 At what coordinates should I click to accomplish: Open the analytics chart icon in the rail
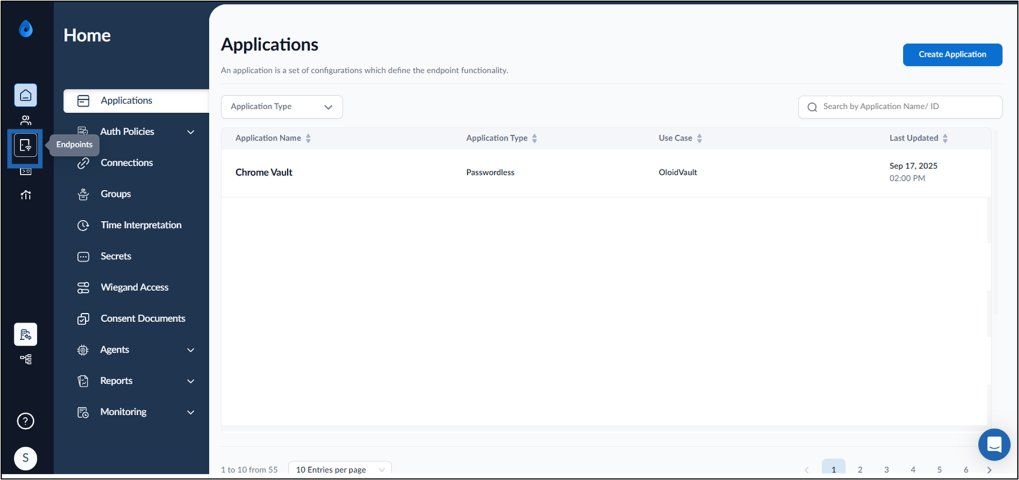(x=25, y=195)
